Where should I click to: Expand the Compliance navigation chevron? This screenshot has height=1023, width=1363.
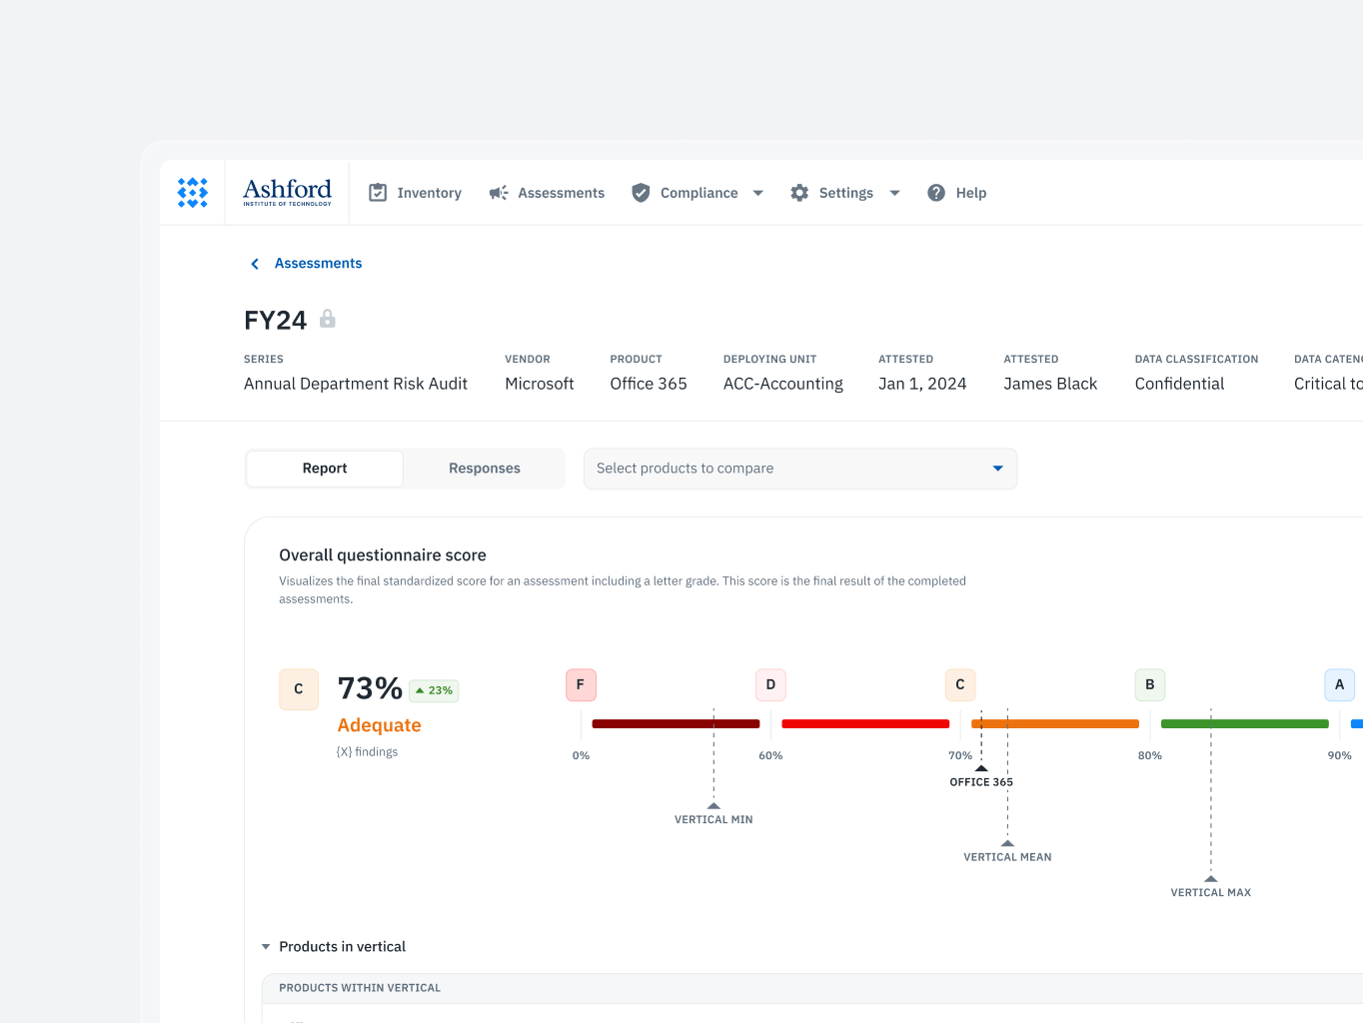[x=757, y=192]
